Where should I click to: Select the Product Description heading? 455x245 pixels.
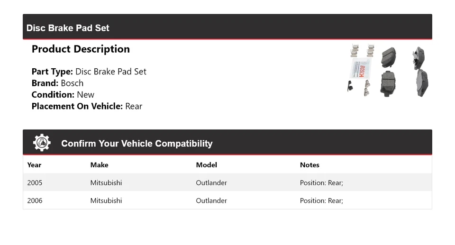click(81, 49)
